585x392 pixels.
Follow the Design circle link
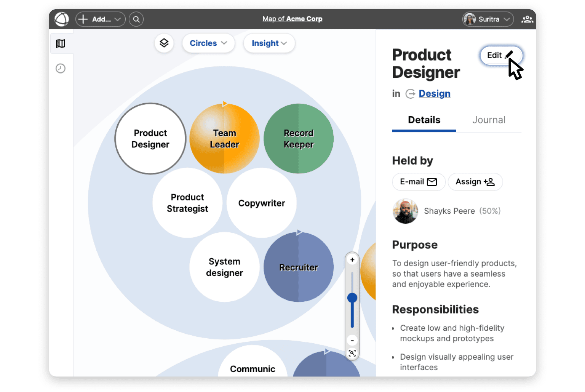pyautogui.click(x=434, y=93)
